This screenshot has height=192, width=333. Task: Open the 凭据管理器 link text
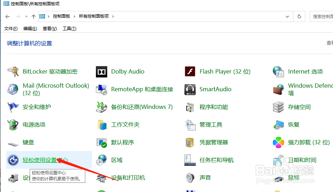[214, 142]
